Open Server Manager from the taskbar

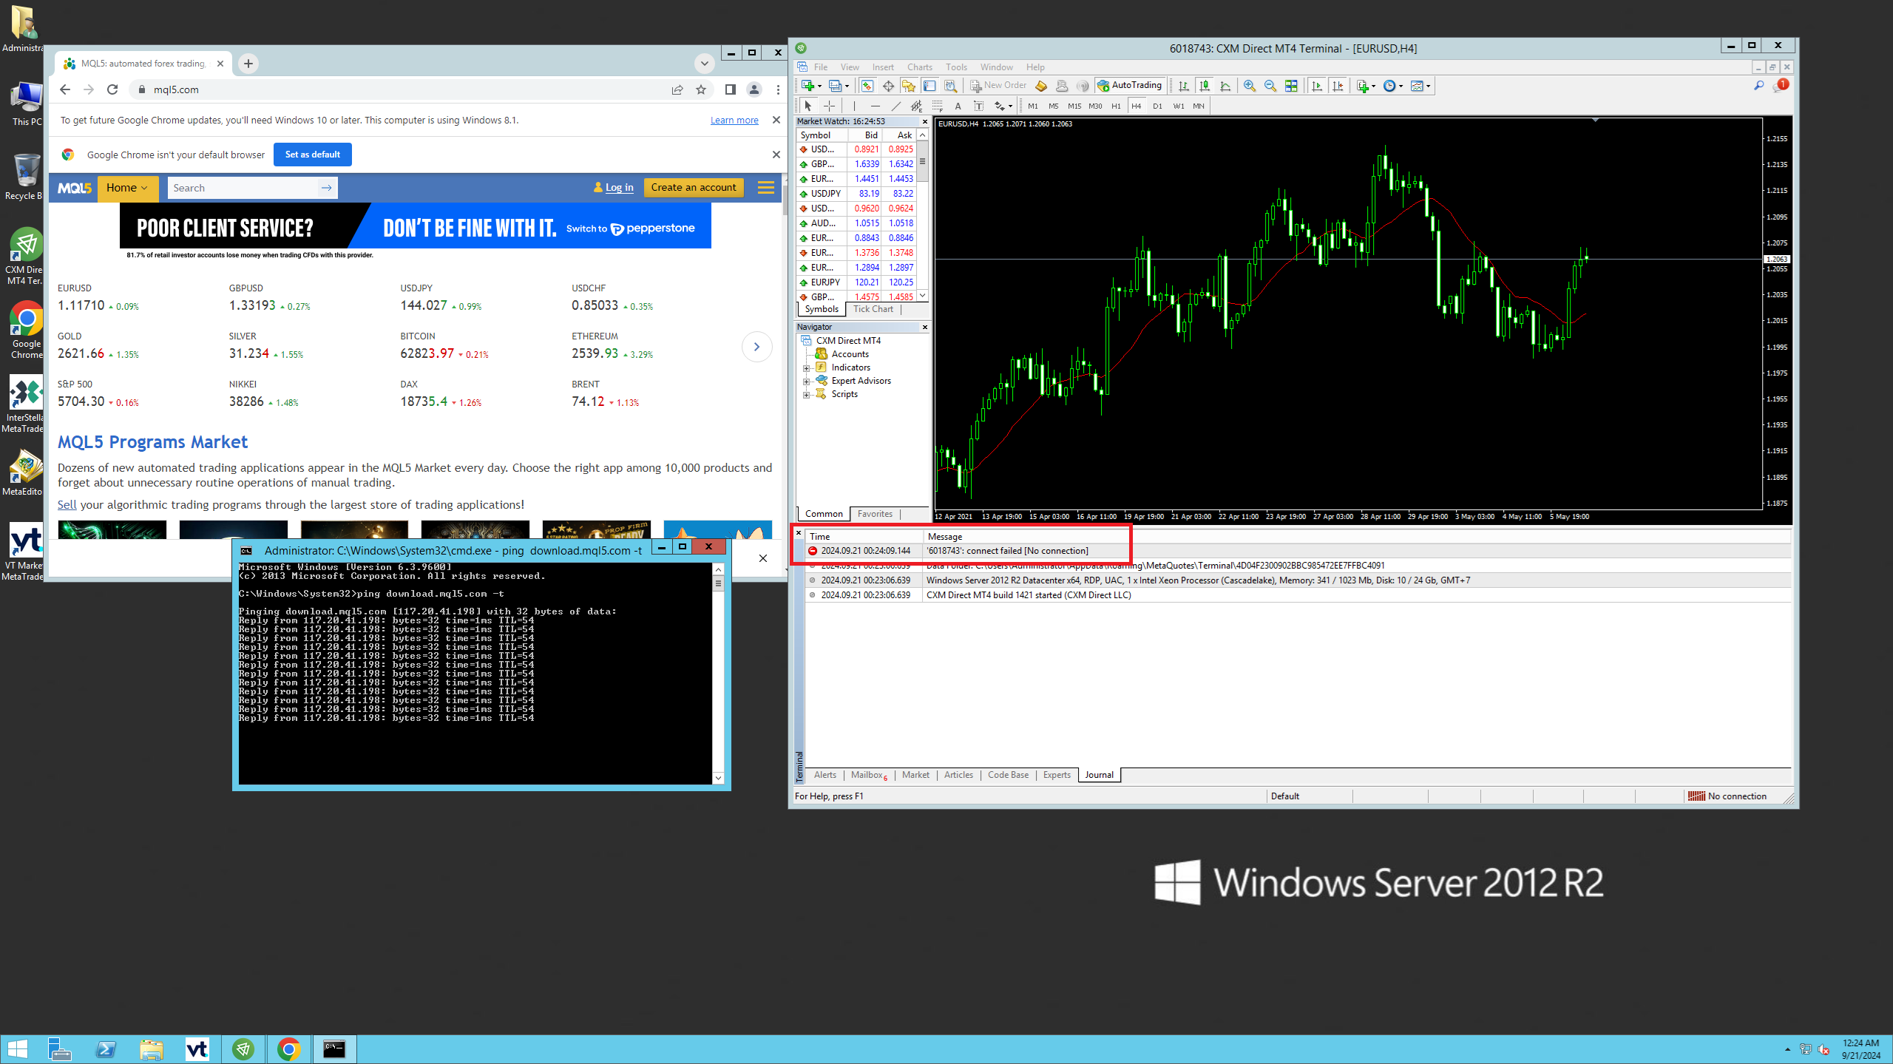(x=60, y=1048)
